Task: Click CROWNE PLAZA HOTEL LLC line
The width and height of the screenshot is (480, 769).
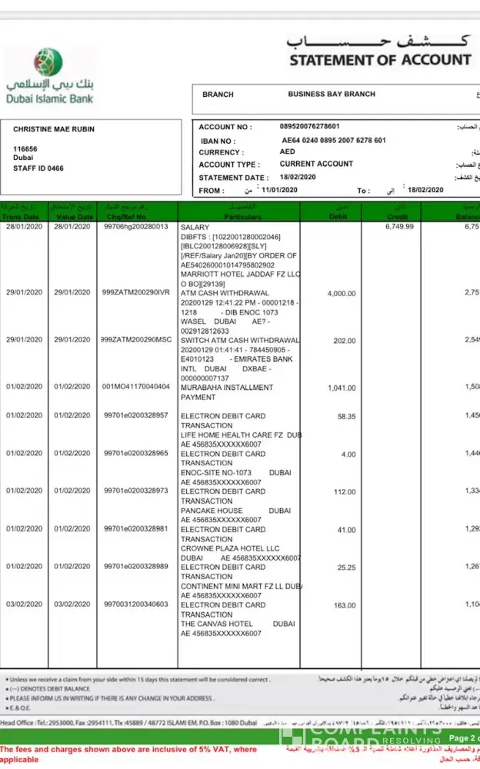Action: [230, 548]
